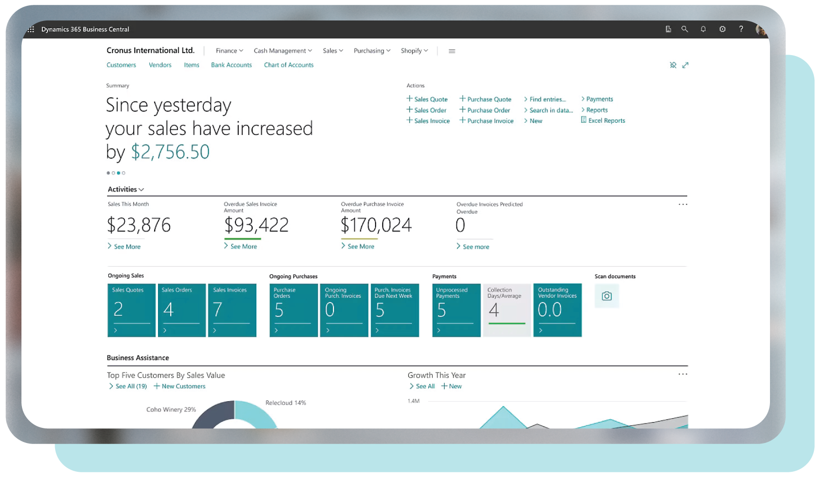Viewport: 828px width, 483px height.
Task: See More under Sales This Month
Action: (124, 247)
